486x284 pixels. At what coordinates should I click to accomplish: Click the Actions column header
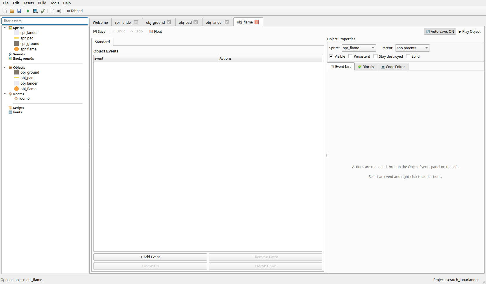(x=270, y=58)
